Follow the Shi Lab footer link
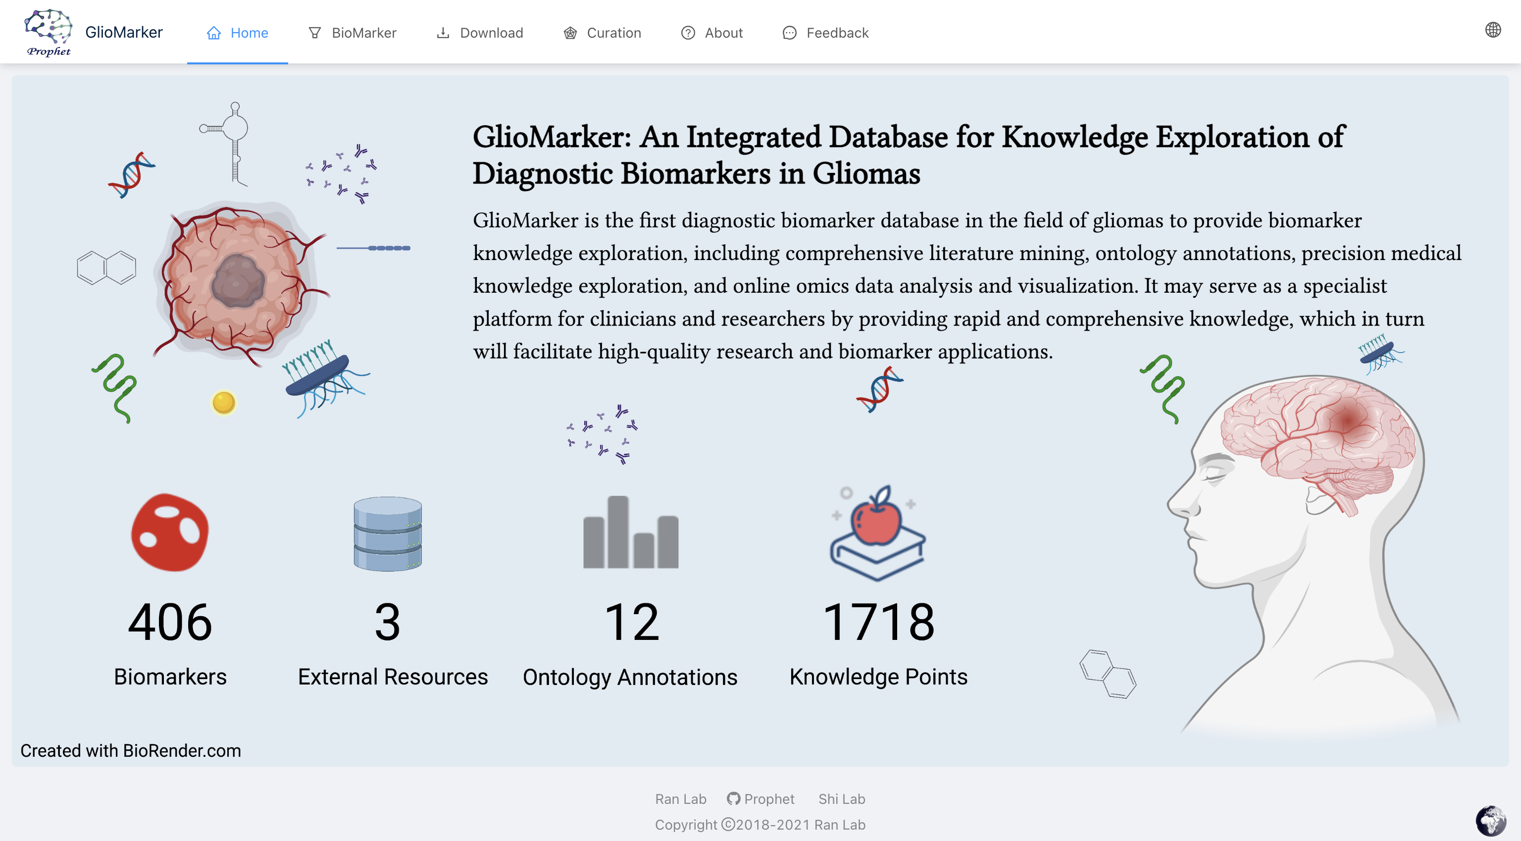 (841, 798)
